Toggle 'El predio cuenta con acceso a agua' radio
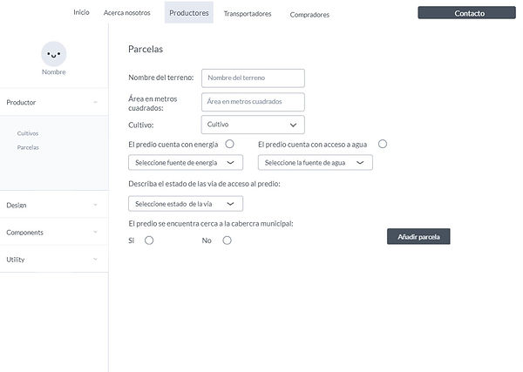 pos(383,144)
